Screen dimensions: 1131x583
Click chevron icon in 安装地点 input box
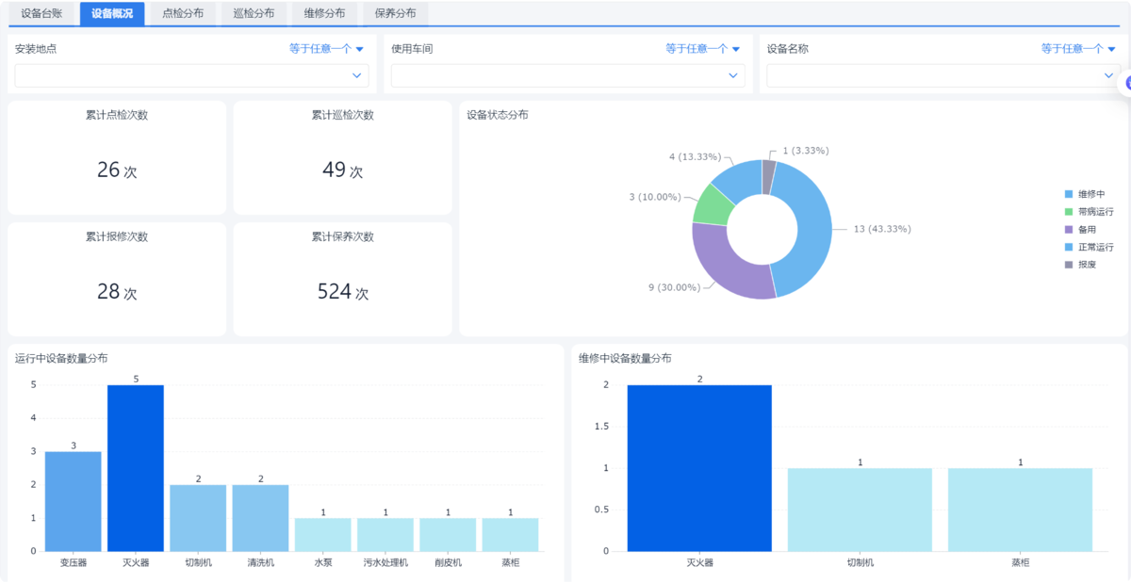click(x=357, y=75)
